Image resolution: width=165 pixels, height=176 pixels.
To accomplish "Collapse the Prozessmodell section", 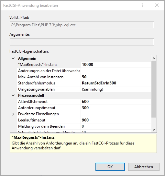I will [x=13, y=95].
